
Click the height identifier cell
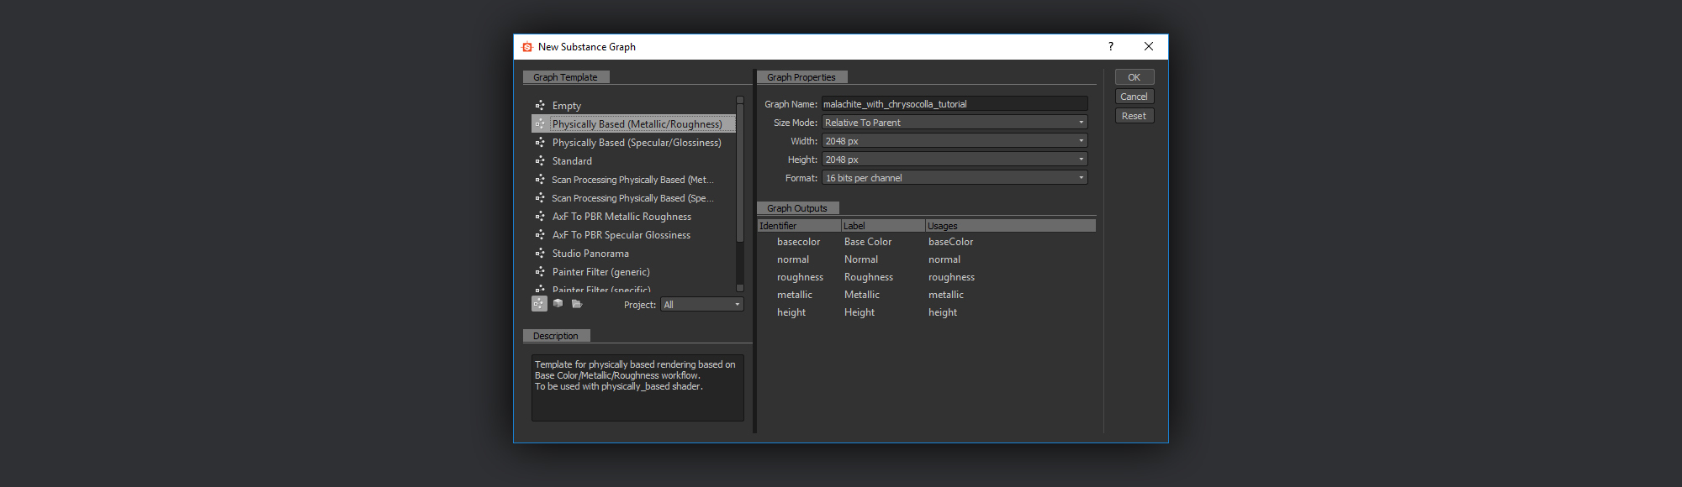tap(791, 312)
